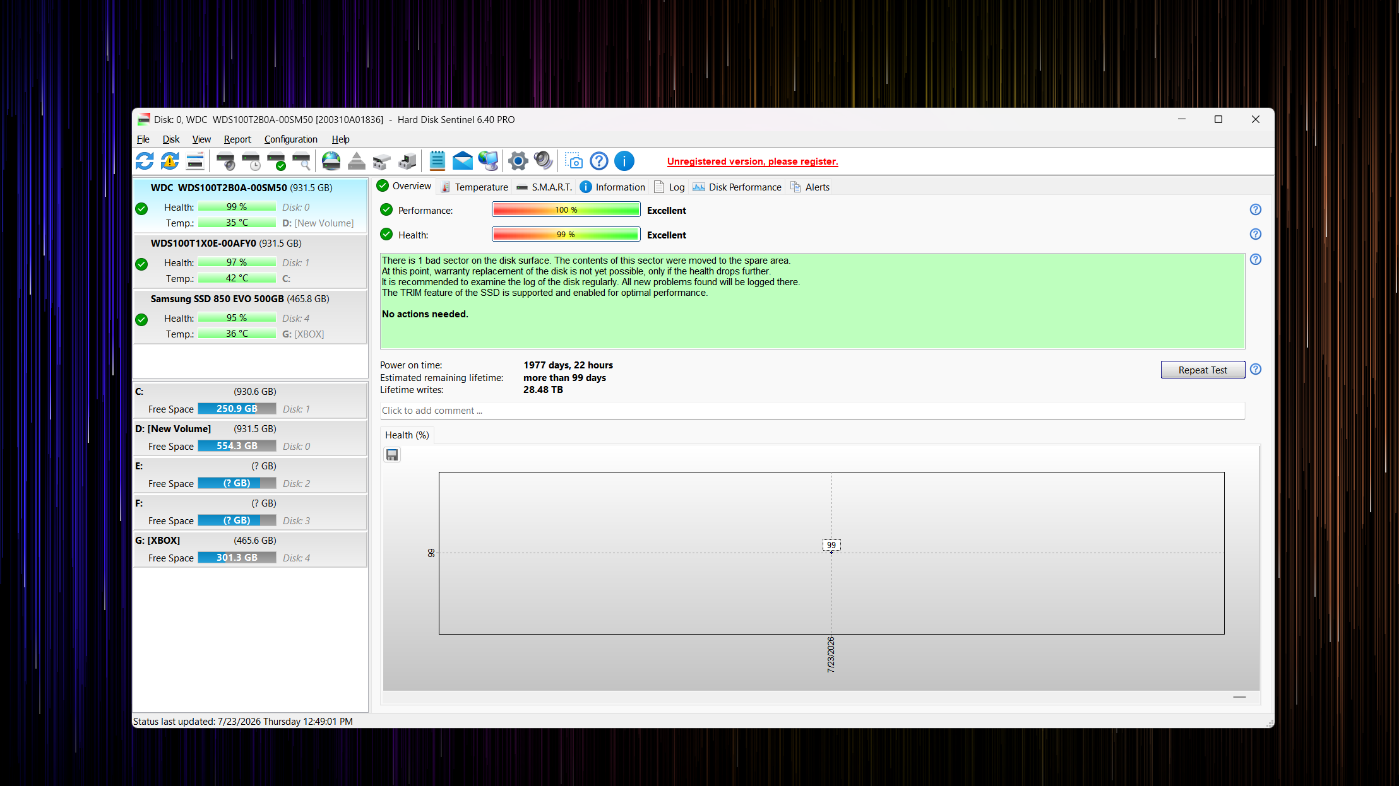
Task: Click the status last updated text
Action: pyautogui.click(x=243, y=722)
